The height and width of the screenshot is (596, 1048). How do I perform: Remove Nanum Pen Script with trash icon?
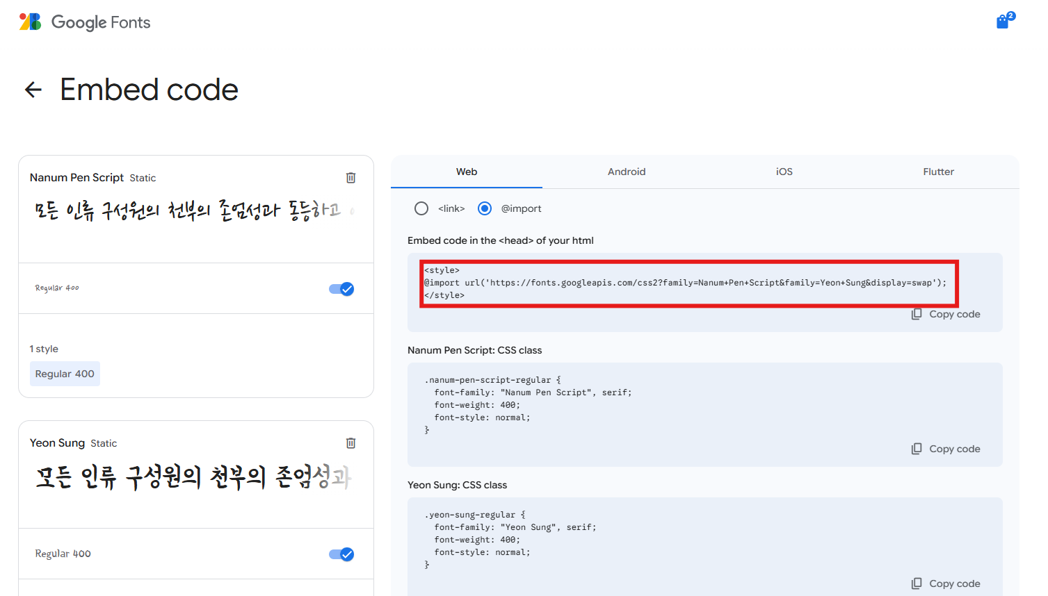coord(351,178)
